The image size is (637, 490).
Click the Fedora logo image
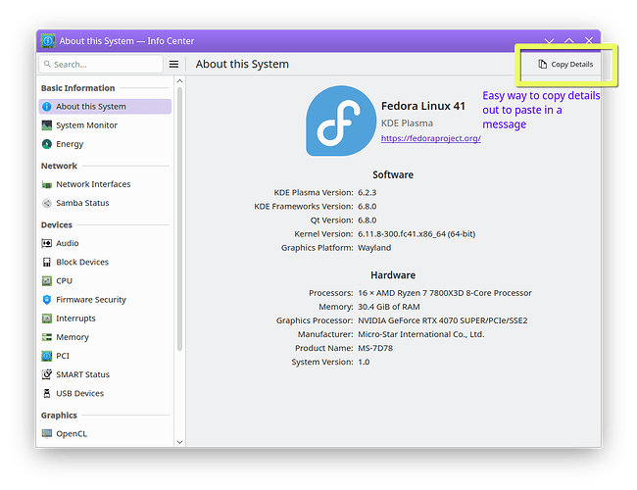pyautogui.click(x=341, y=121)
